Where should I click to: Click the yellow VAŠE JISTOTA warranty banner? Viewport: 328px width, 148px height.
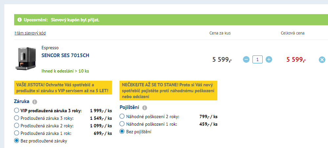pos(63,88)
